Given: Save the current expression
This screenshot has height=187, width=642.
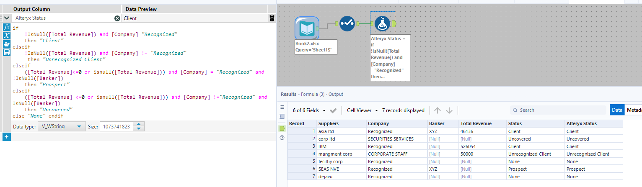Looking at the screenshot, I should click(6, 52).
